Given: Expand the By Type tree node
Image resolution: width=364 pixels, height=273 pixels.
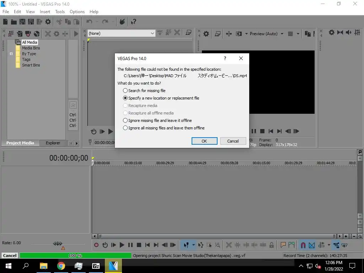Looking at the screenshot, I should pos(11,54).
